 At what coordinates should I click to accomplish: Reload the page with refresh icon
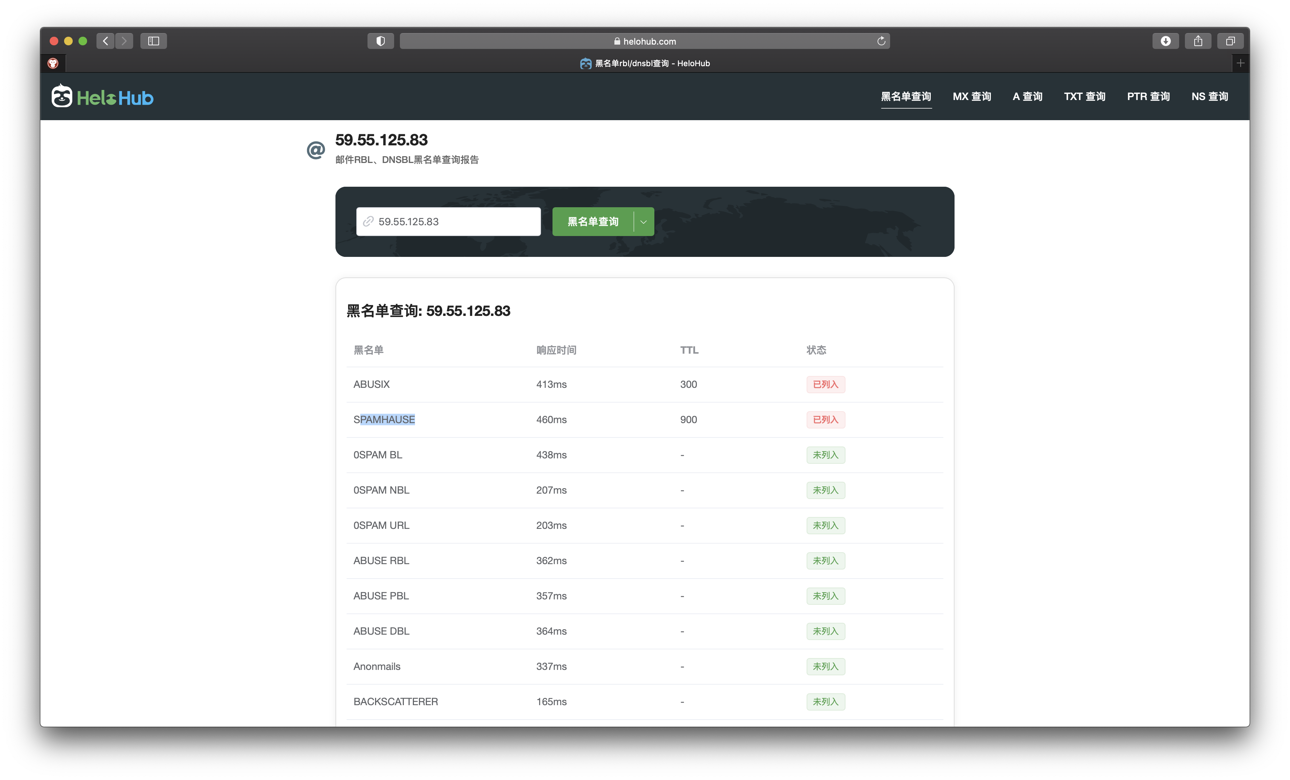pyautogui.click(x=881, y=41)
